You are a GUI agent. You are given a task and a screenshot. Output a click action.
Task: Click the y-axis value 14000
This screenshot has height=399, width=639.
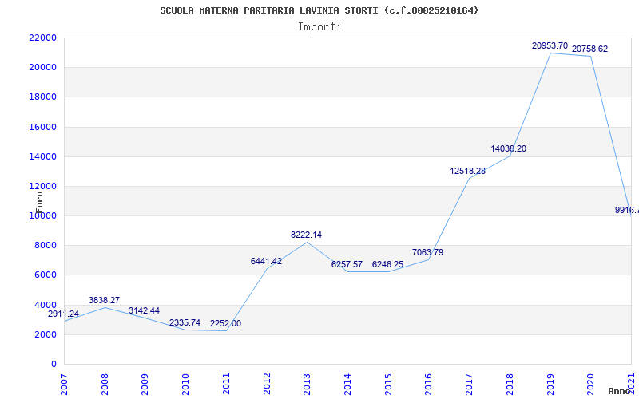(42, 156)
